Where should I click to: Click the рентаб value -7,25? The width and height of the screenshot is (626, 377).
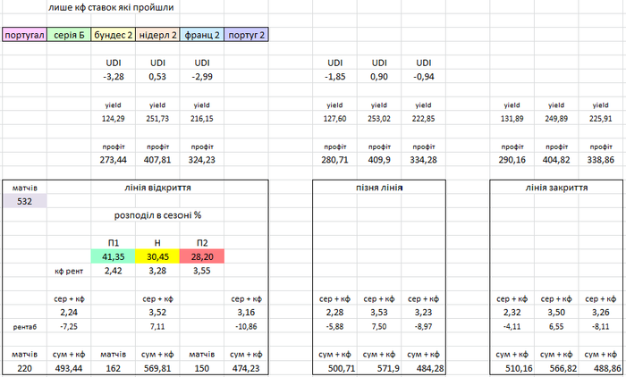click(x=69, y=326)
